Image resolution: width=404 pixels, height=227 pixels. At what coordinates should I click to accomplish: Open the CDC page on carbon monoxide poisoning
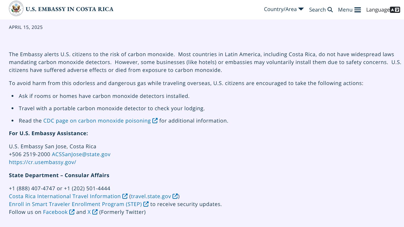coord(97,121)
